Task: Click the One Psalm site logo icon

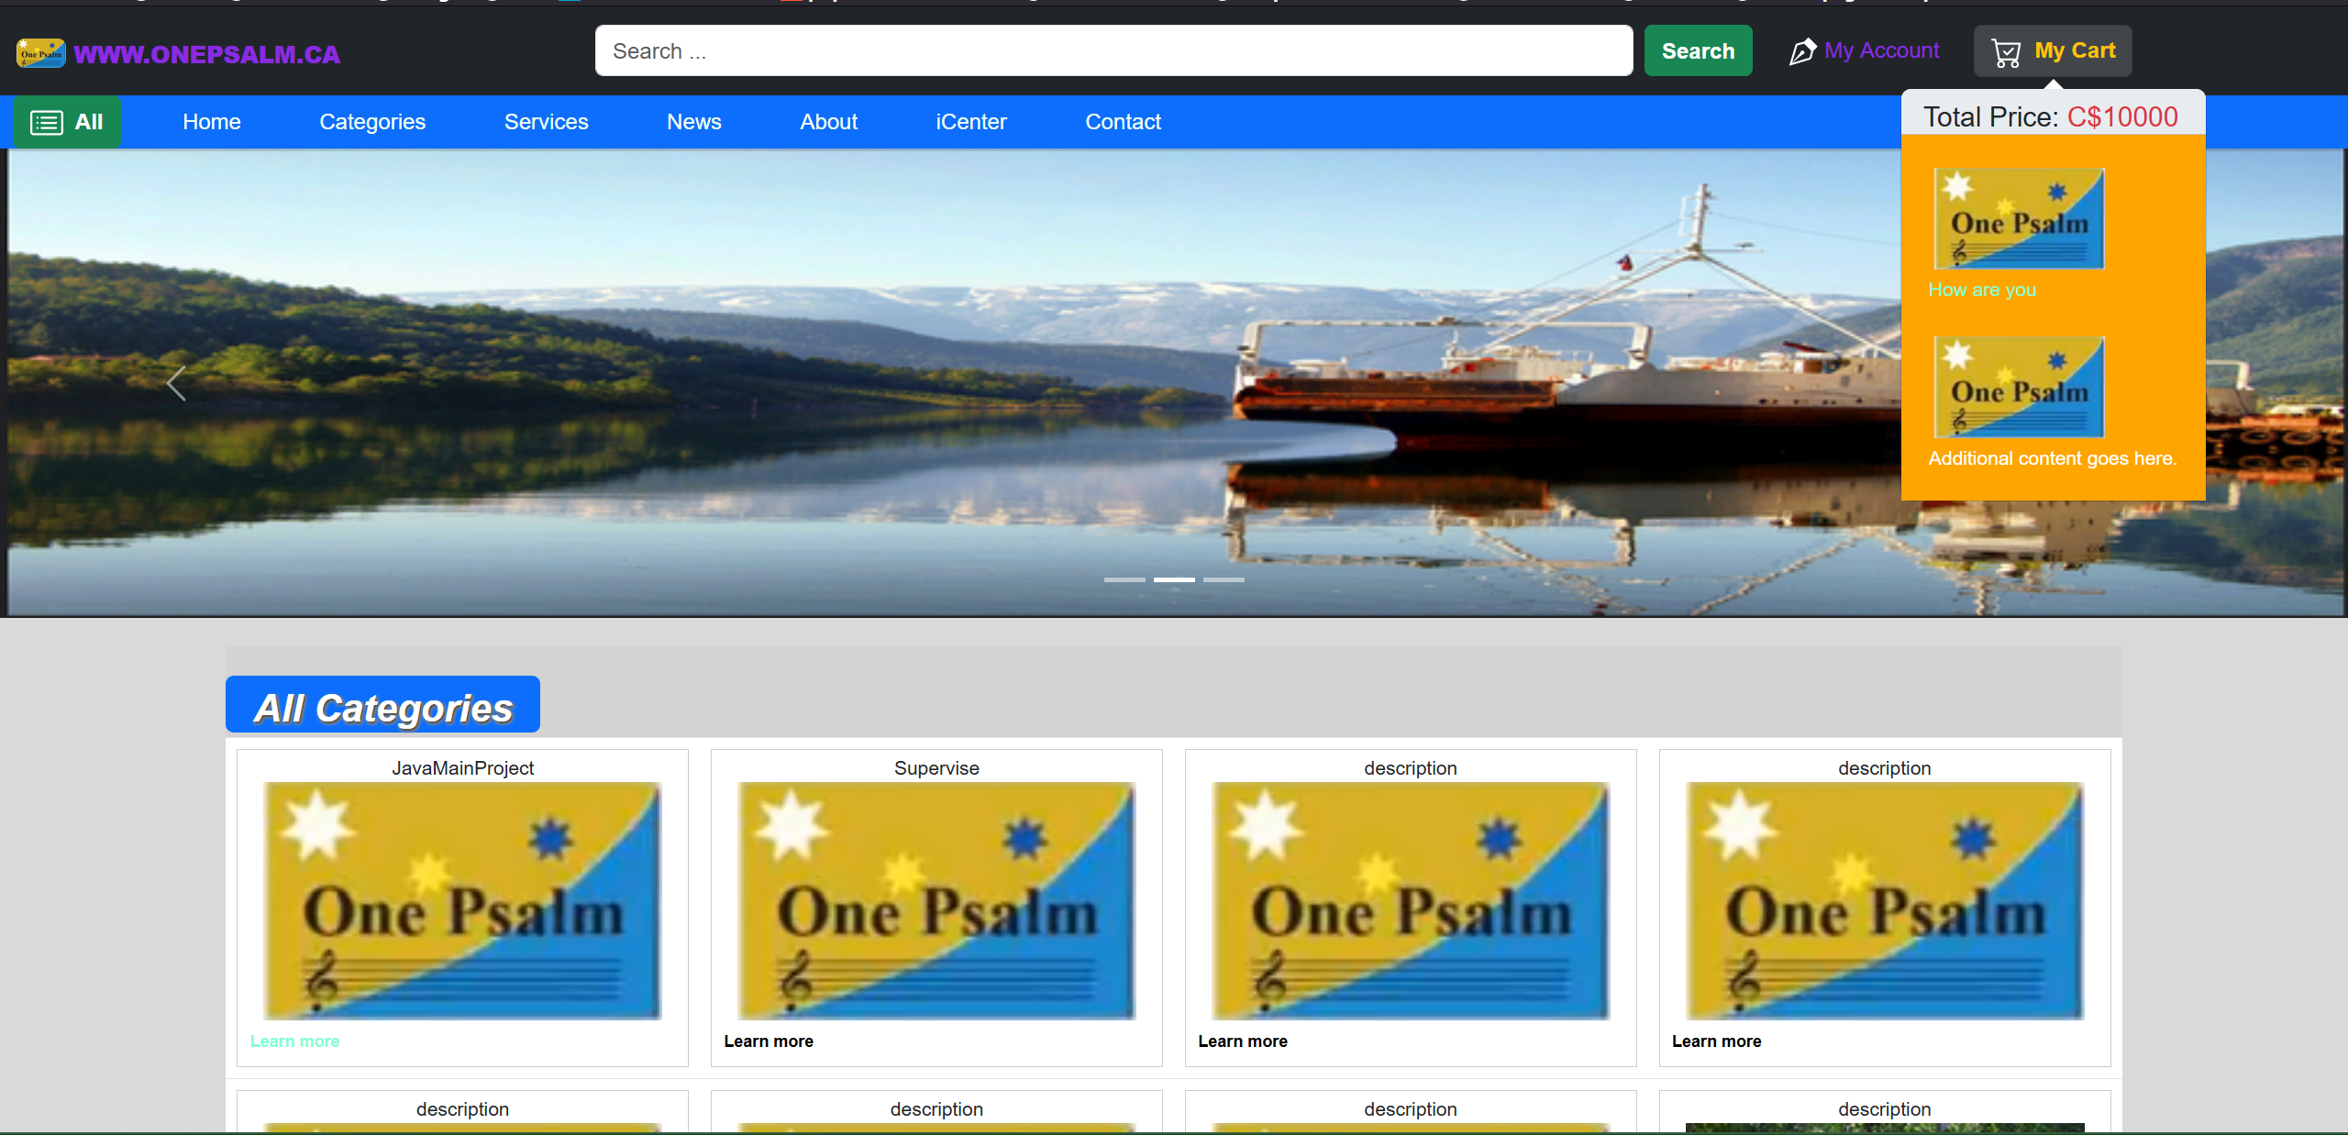Action: click(40, 53)
